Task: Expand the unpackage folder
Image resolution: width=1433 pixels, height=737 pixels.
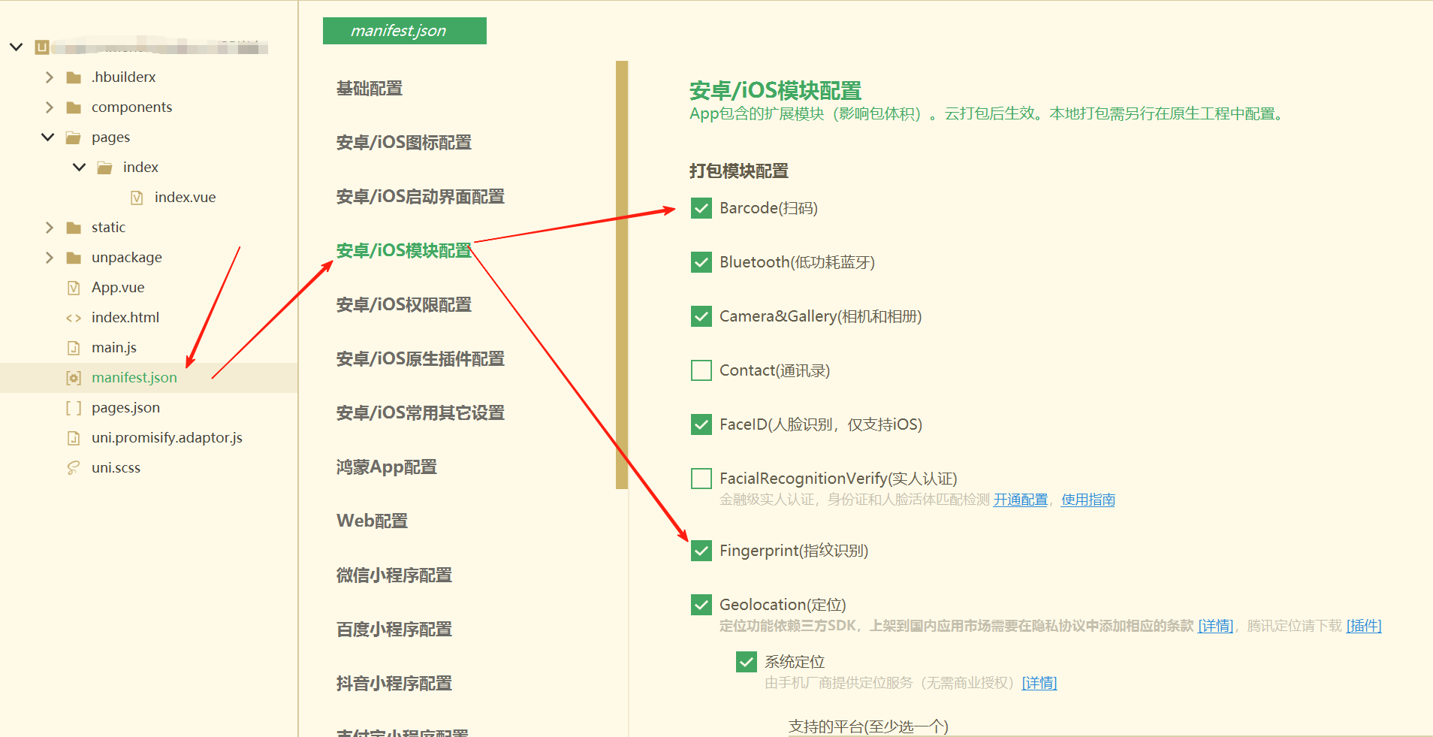Action: (48, 257)
